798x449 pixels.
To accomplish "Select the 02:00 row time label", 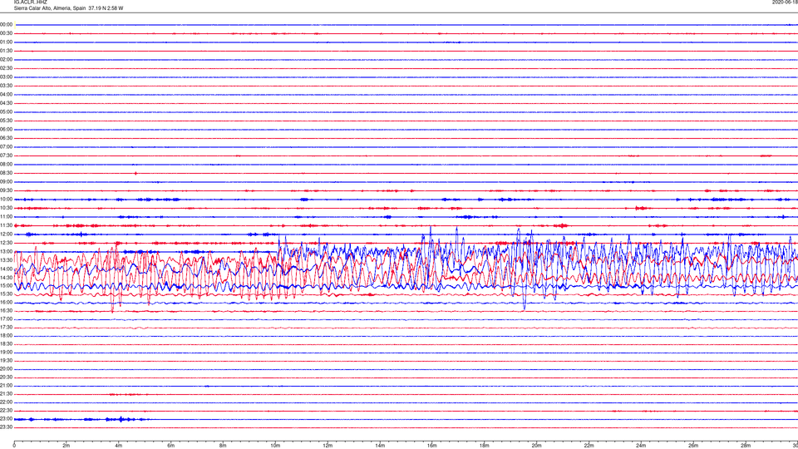I will pyautogui.click(x=6, y=60).
